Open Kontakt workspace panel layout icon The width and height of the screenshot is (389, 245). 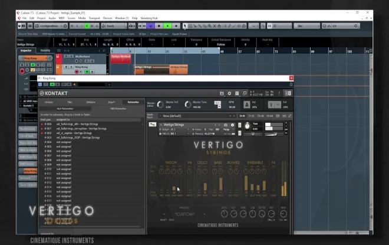point(237,93)
